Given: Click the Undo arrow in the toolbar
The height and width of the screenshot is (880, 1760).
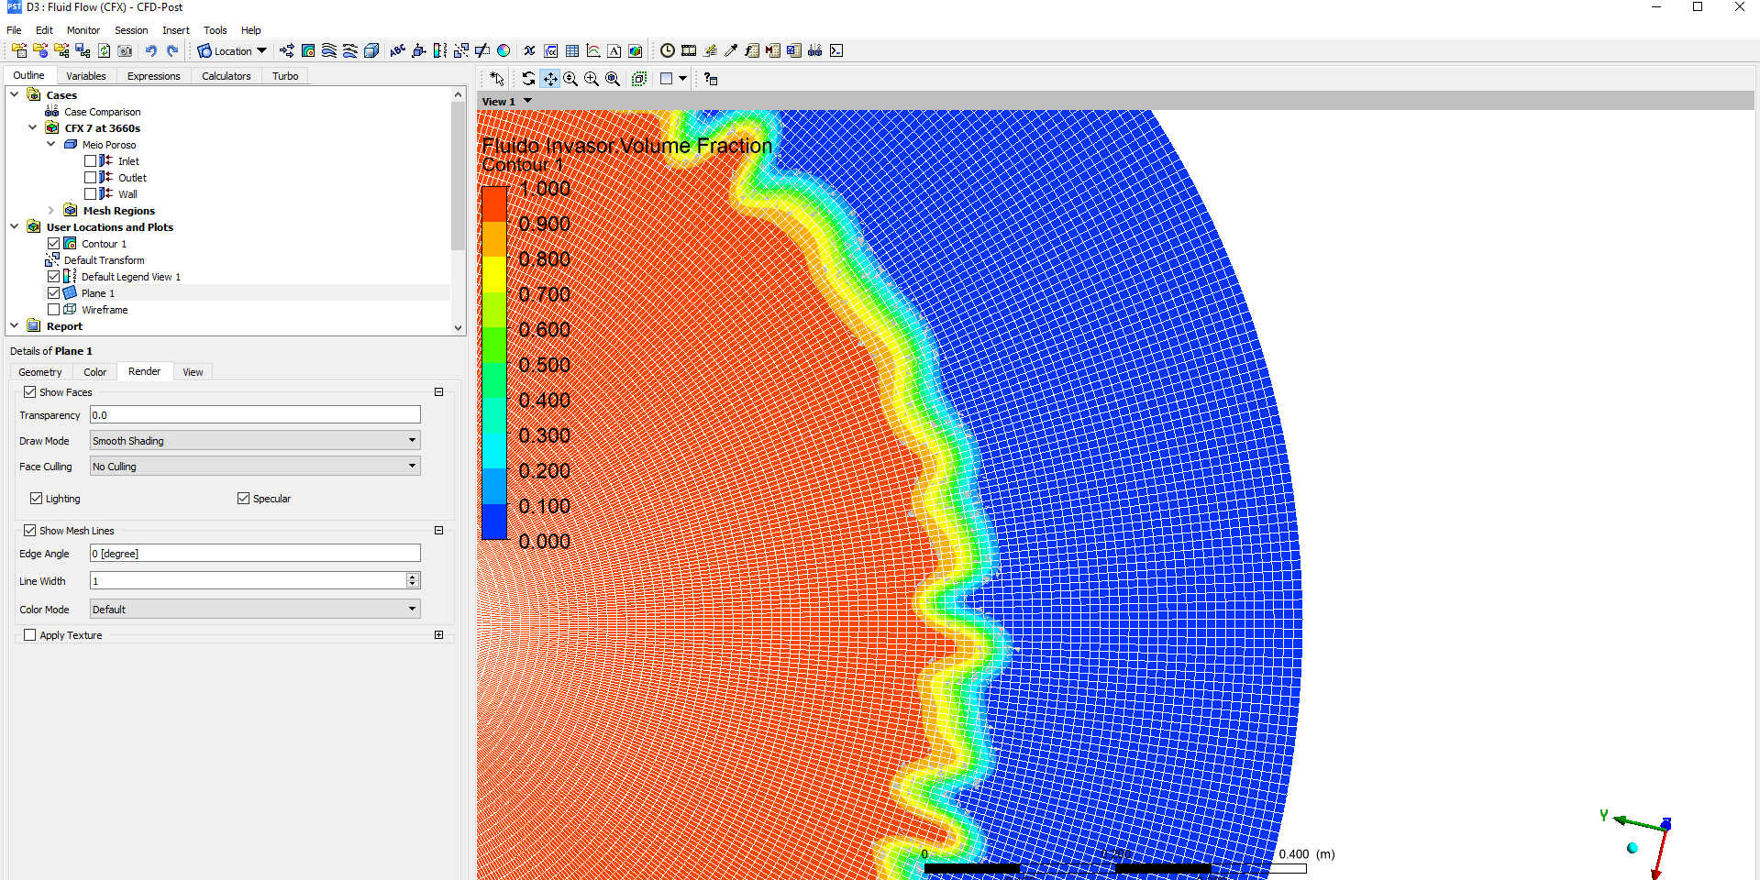Looking at the screenshot, I should (x=151, y=51).
